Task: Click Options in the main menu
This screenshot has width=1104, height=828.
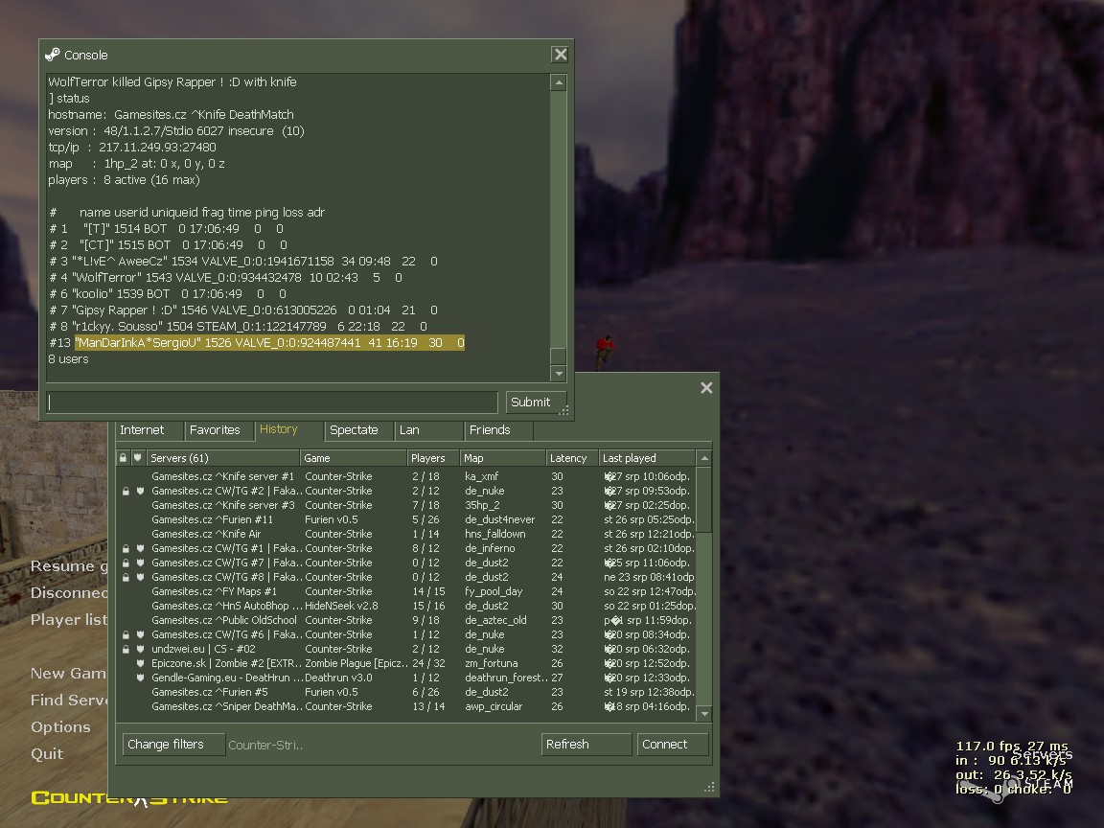Action: point(60,727)
